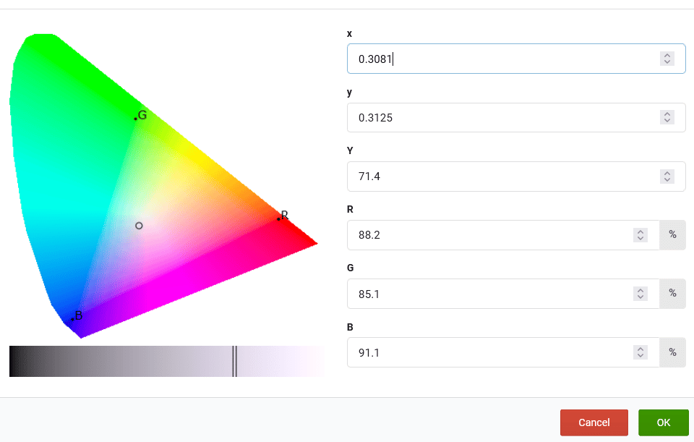Use the stepper arrows on the B field
Screen dimensions: 694x442
pyautogui.click(x=640, y=352)
